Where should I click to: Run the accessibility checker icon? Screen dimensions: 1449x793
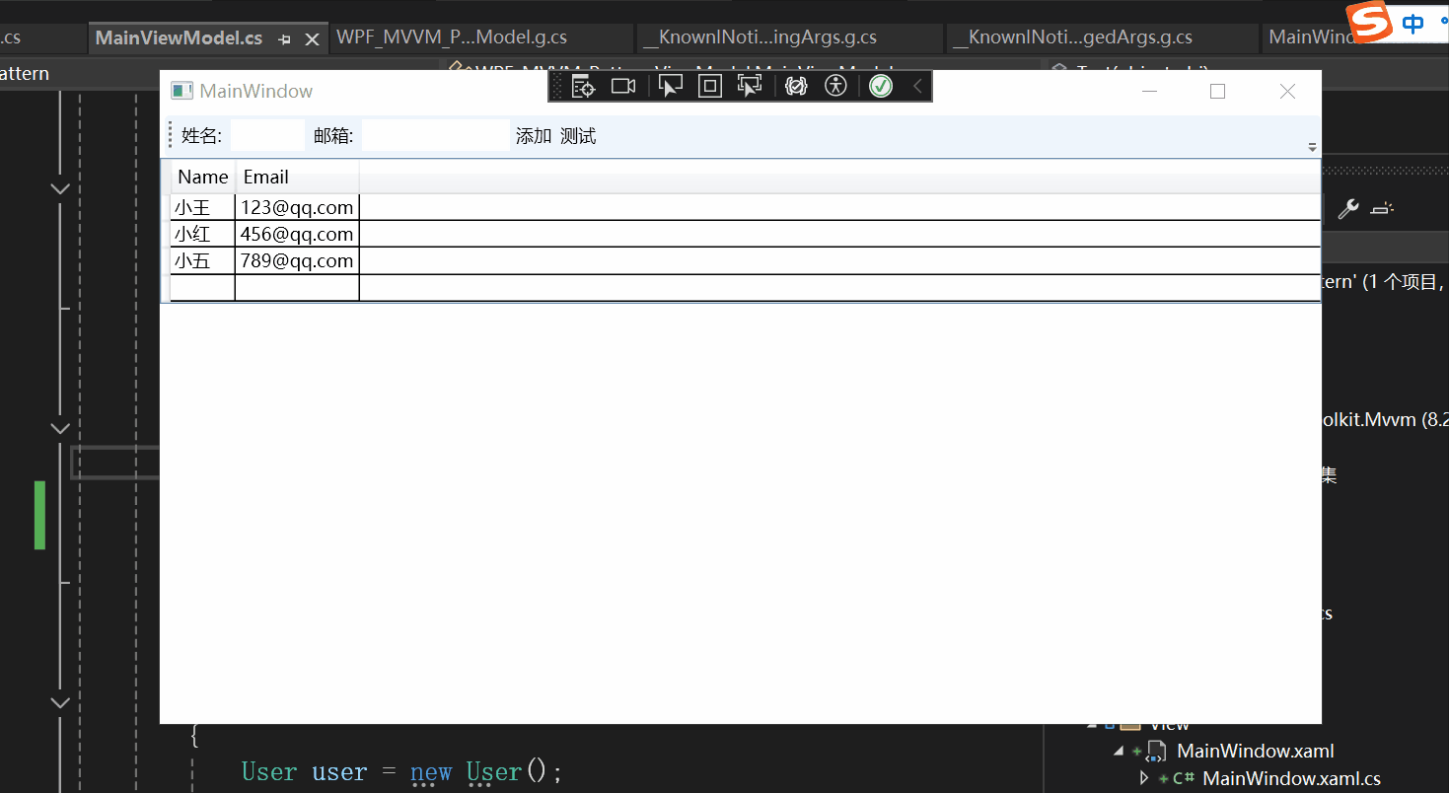[x=835, y=86]
